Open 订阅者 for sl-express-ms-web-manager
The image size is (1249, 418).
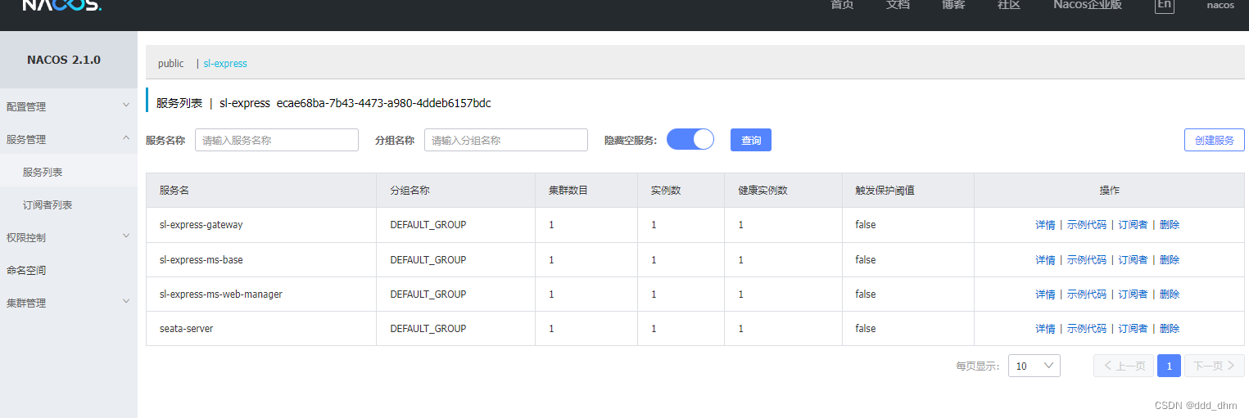1133,294
